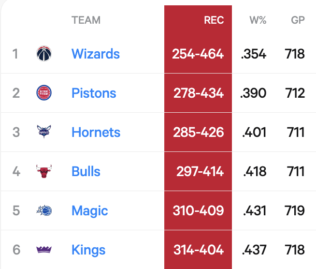Click the Wizards team logo icon
316x269 pixels.
click(44, 54)
